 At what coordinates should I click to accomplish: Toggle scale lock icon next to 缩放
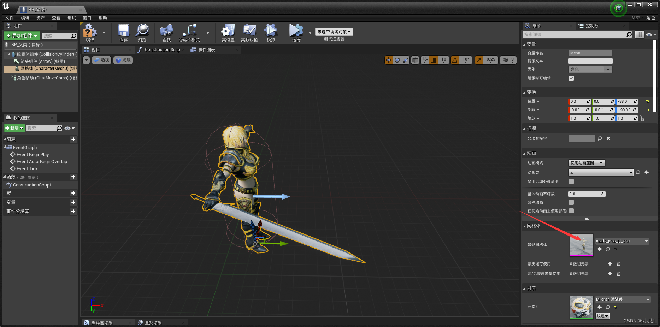coord(642,119)
